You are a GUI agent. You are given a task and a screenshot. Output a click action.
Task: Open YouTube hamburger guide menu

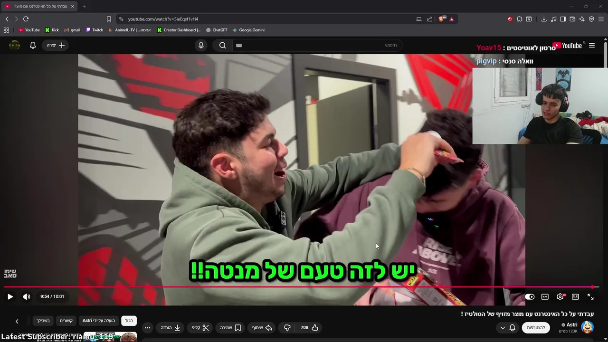pos(592,45)
